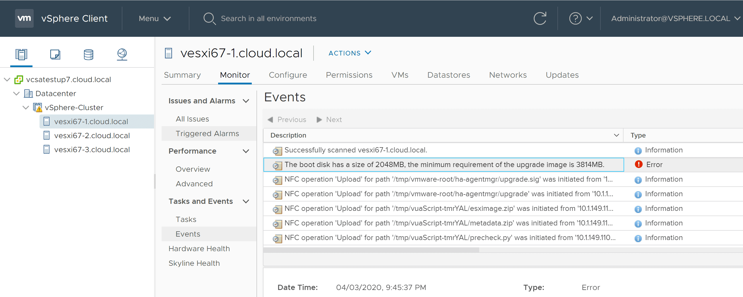
Task: Collapse the vSphere-Cluster tree node
Action: click(x=26, y=107)
